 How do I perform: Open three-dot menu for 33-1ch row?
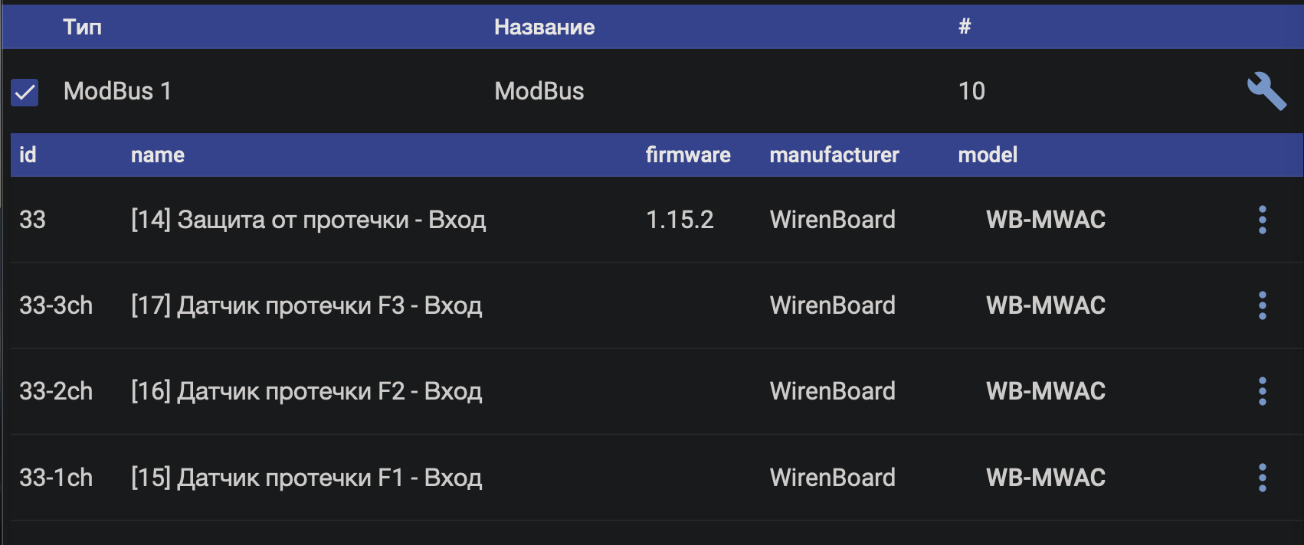[x=1262, y=478]
